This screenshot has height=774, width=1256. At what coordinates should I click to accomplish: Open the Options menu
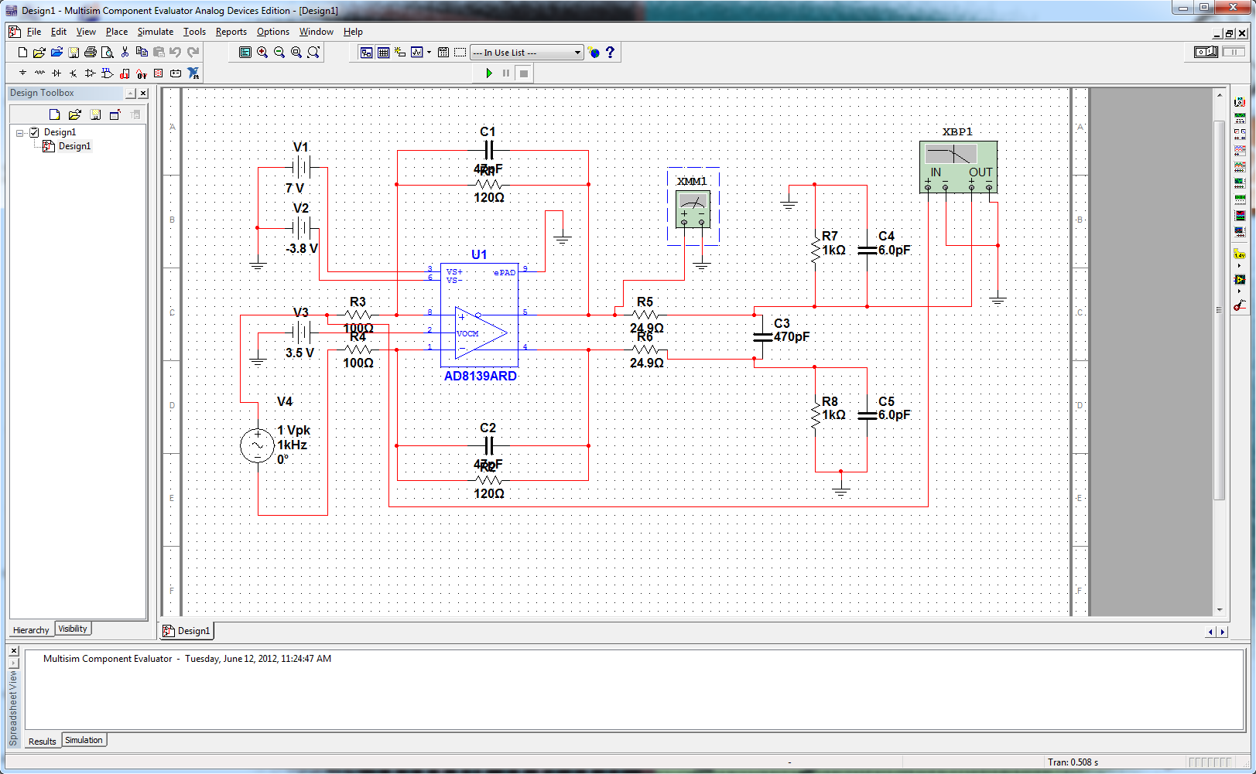pos(272,32)
